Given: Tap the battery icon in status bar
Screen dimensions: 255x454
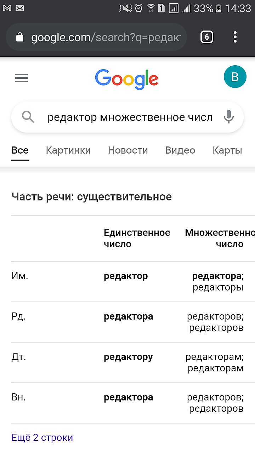Looking at the screenshot, I should click(x=219, y=8).
